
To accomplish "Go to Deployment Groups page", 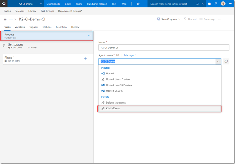I will (70, 11).
